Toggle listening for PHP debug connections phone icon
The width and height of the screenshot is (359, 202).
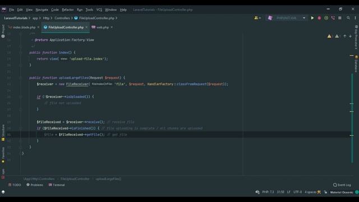coord(333,18)
